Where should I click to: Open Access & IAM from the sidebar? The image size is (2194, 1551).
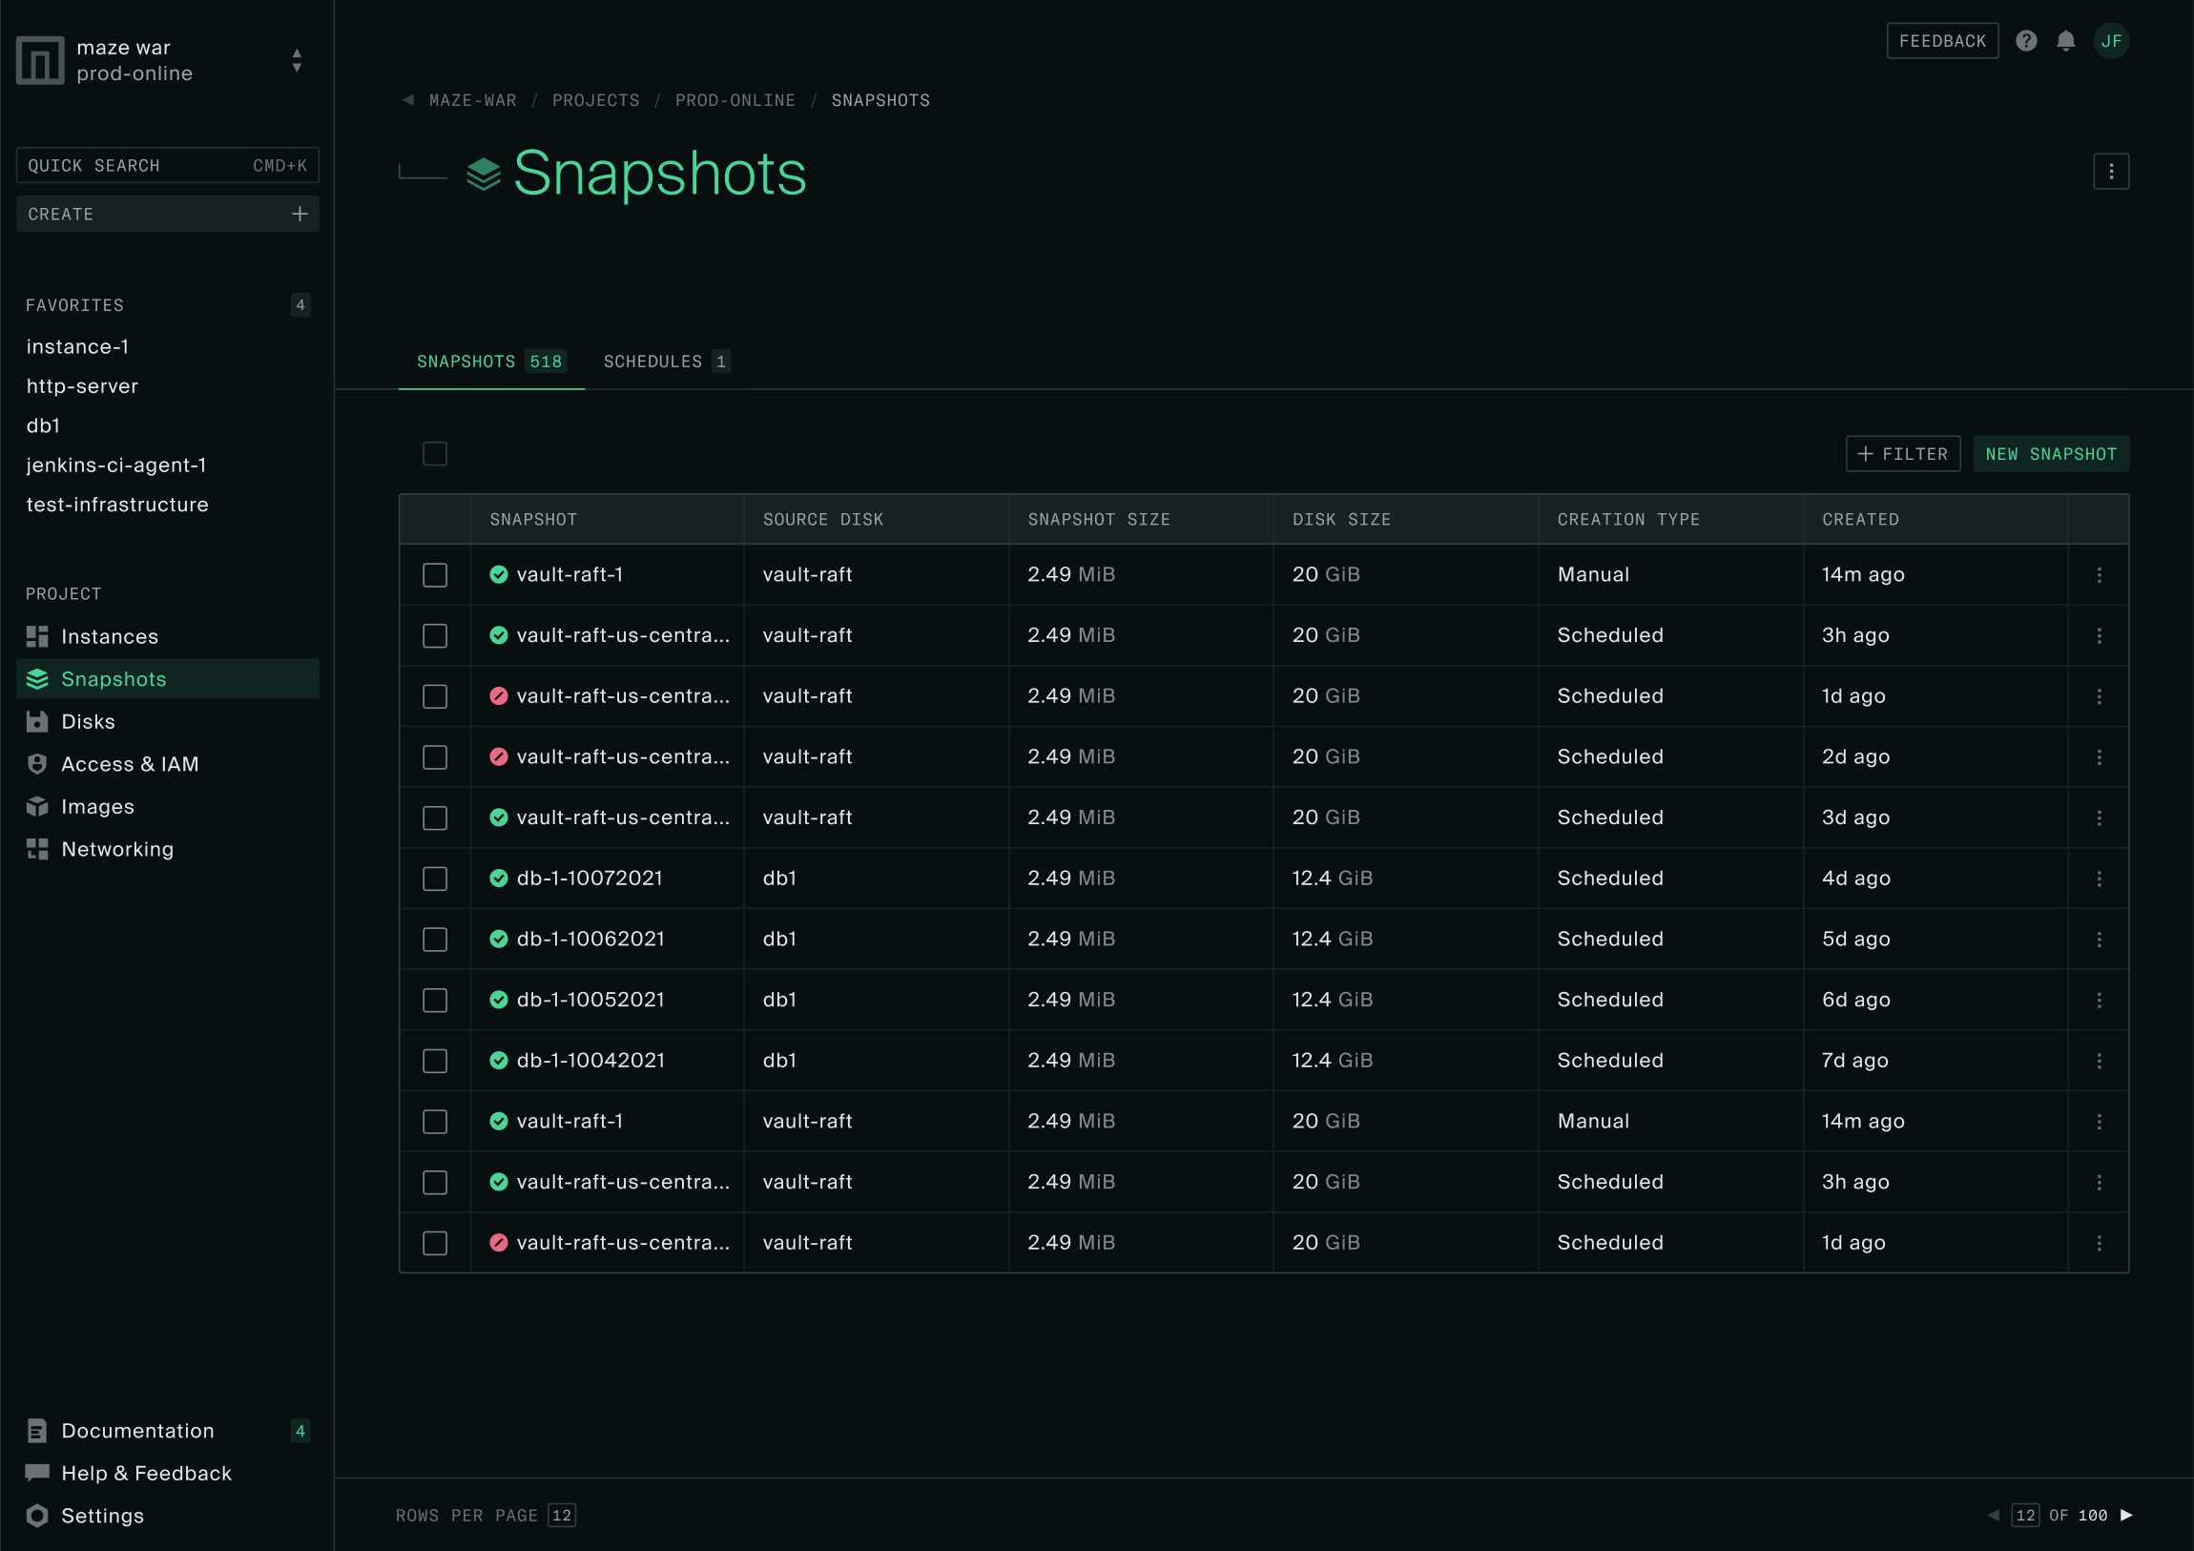pos(129,763)
